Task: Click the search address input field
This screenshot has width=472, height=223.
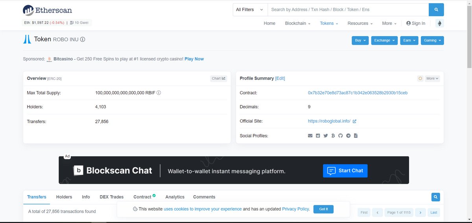Action: coord(348,9)
